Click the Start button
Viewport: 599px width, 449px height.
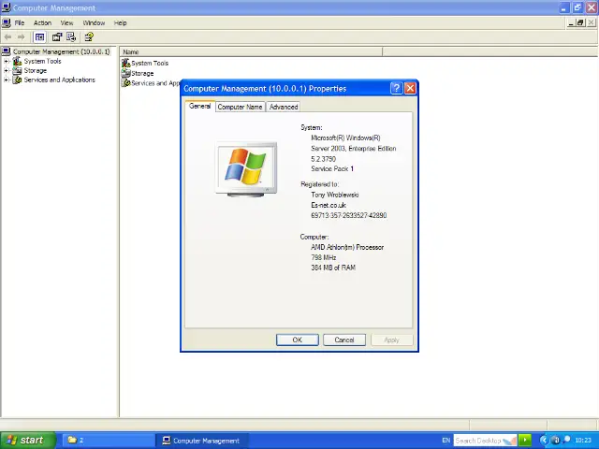coord(27,441)
